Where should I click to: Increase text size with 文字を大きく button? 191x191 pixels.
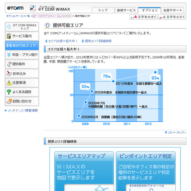click(144, 17)
